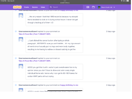Screen dimensions: 132x99
Task: Open the Ideas menu item
Action: point(43,7)
